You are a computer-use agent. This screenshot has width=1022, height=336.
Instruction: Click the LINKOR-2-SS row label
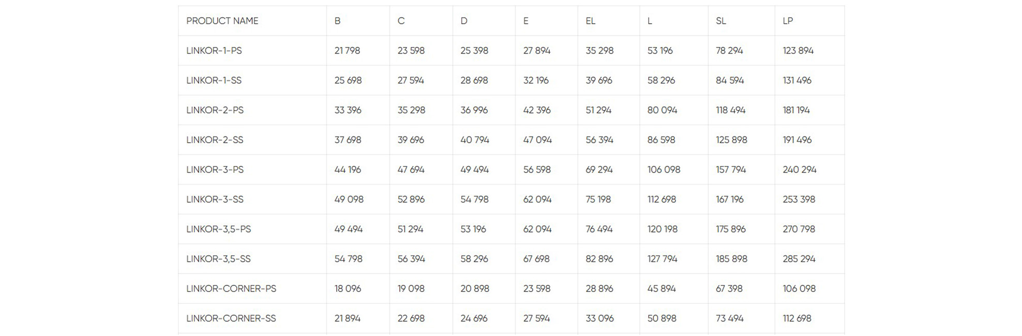(x=215, y=140)
